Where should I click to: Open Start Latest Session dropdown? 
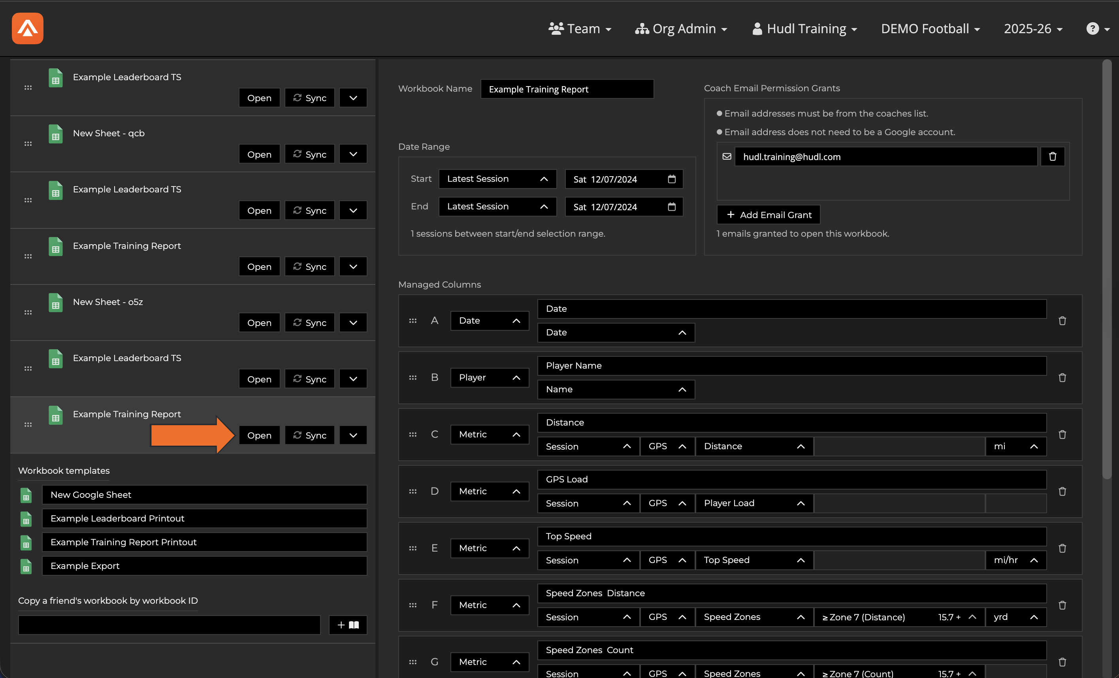point(497,179)
